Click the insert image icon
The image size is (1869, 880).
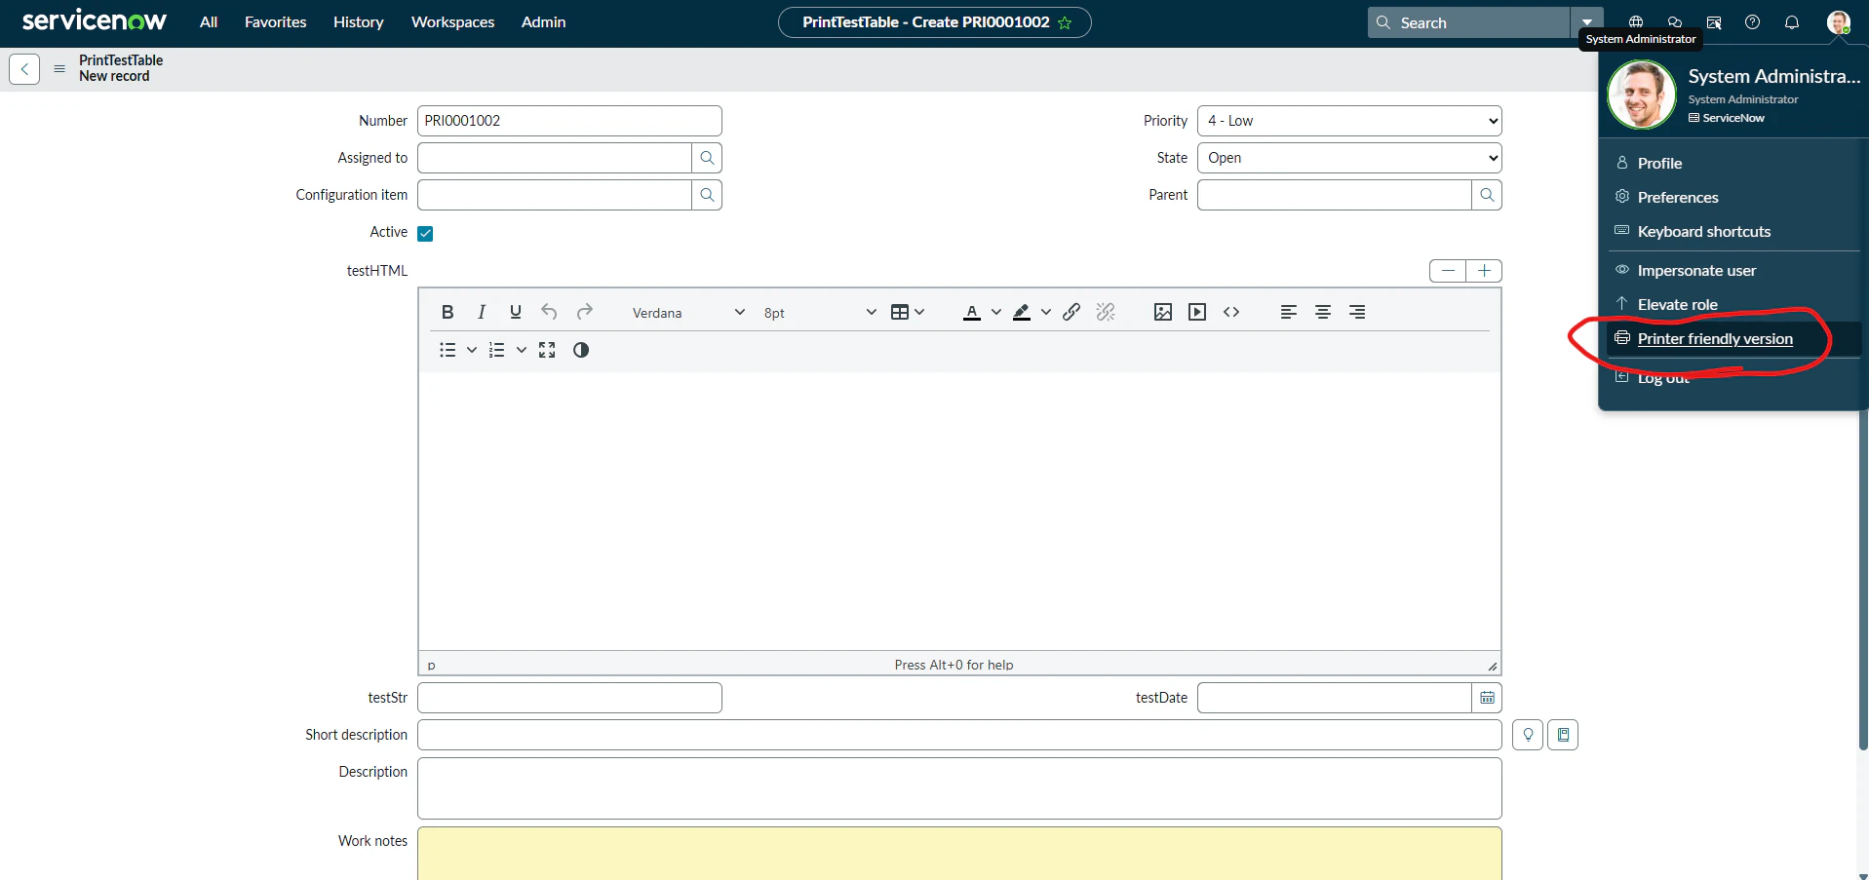pos(1163,312)
